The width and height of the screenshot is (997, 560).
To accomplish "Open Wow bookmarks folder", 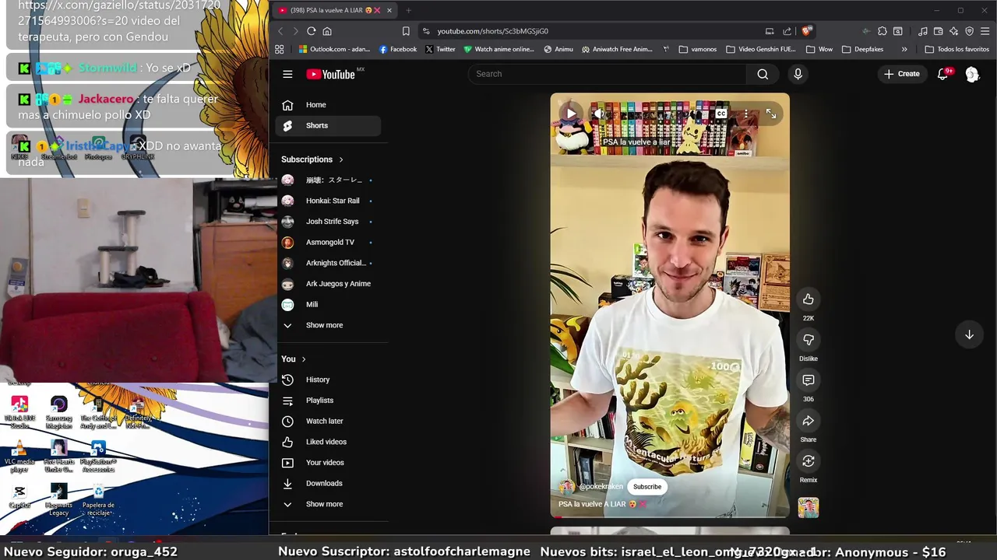I will point(819,49).
